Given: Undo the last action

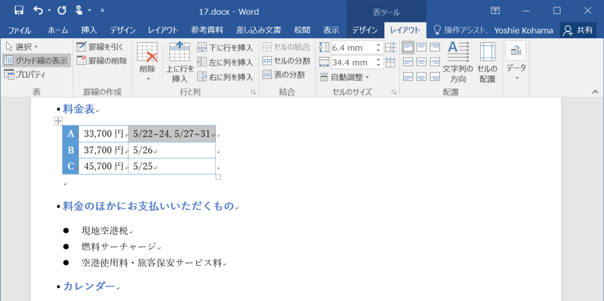Looking at the screenshot, I should pyautogui.click(x=38, y=11).
